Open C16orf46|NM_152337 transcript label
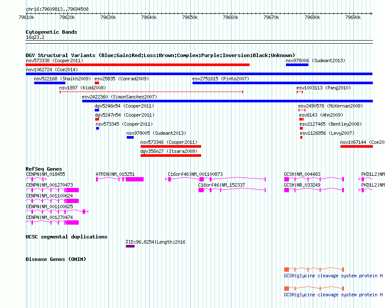Viewport: 385px width, 308px height. 221,185
